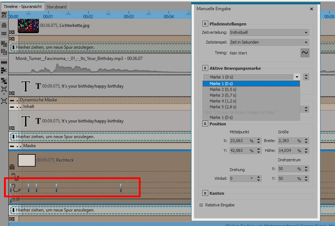335x226 pixels.
Task: Click the motion path icon in Rechteck track
Action: [x=15, y=188]
